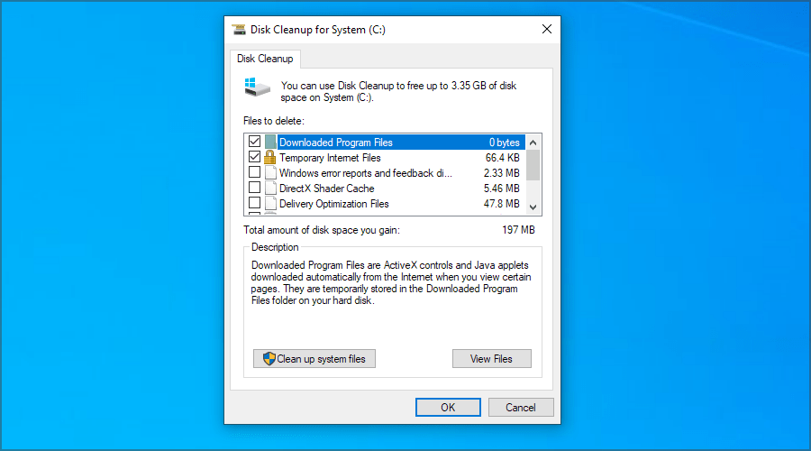Click the drive icon beside the free space message
Viewport: 811px width, 451px height.
(257, 87)
